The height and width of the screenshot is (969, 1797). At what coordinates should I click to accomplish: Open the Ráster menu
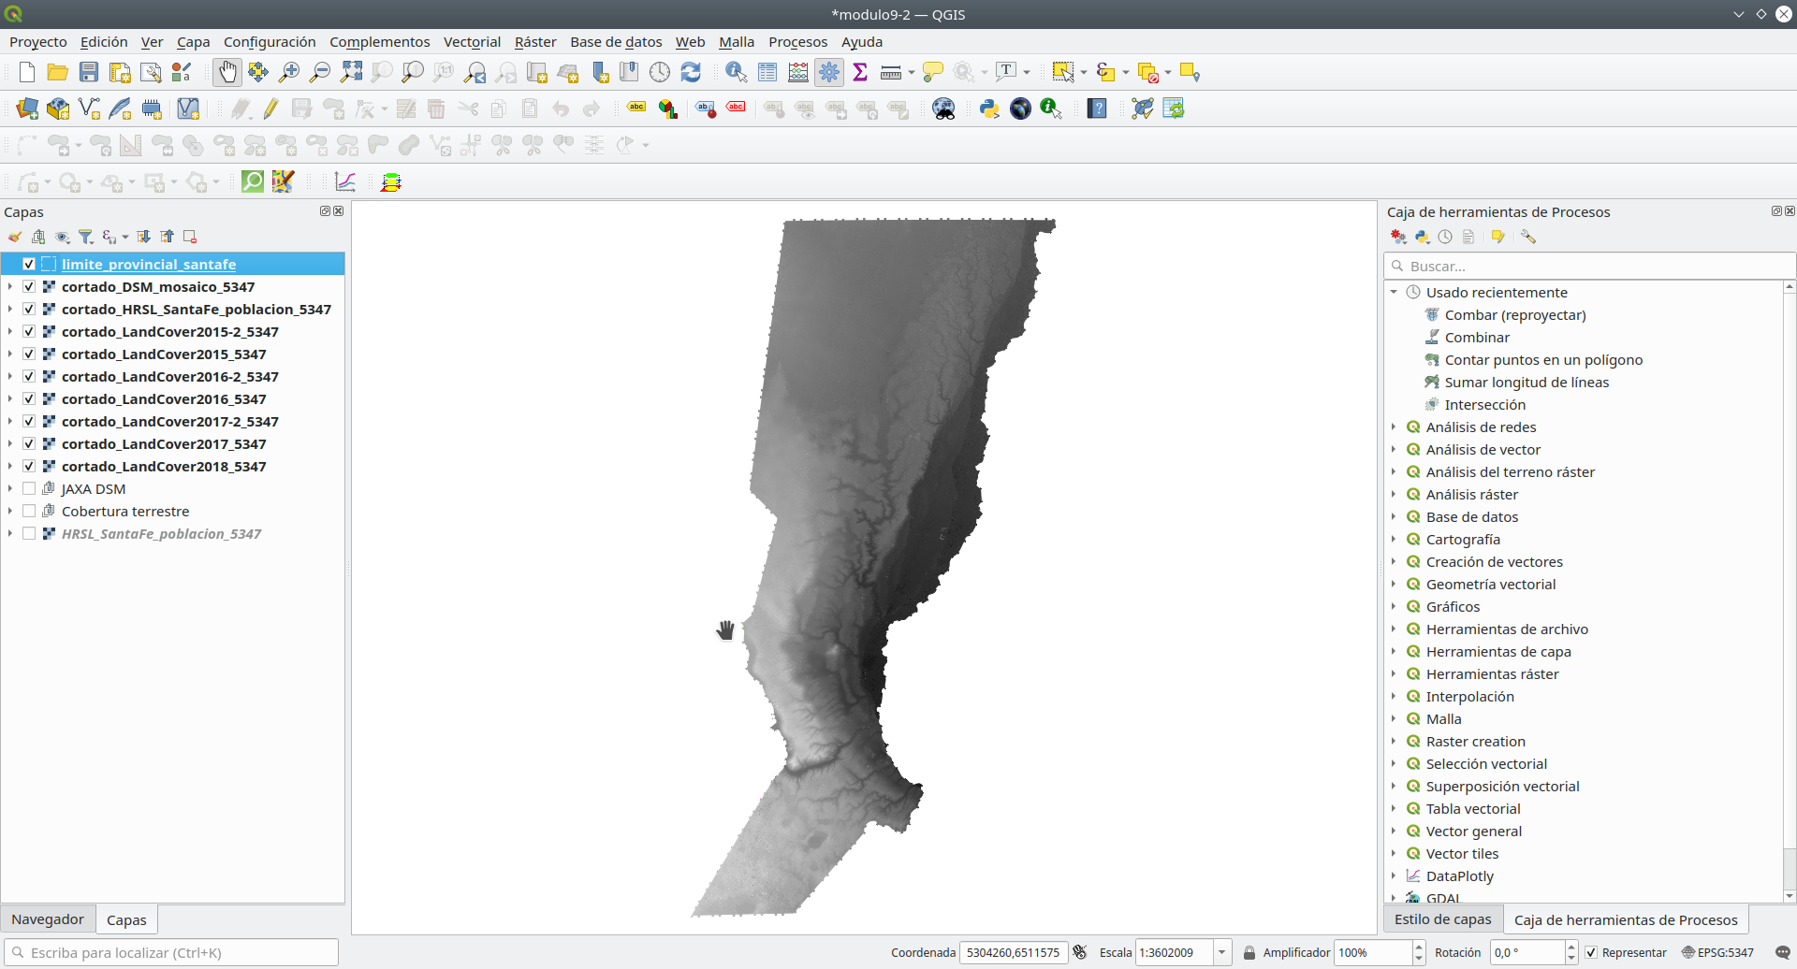coord(535,42)
